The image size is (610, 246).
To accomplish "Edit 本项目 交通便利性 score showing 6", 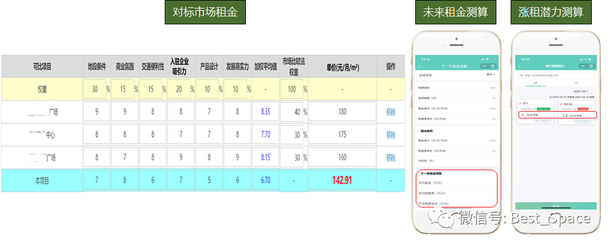I will [153, 180].
